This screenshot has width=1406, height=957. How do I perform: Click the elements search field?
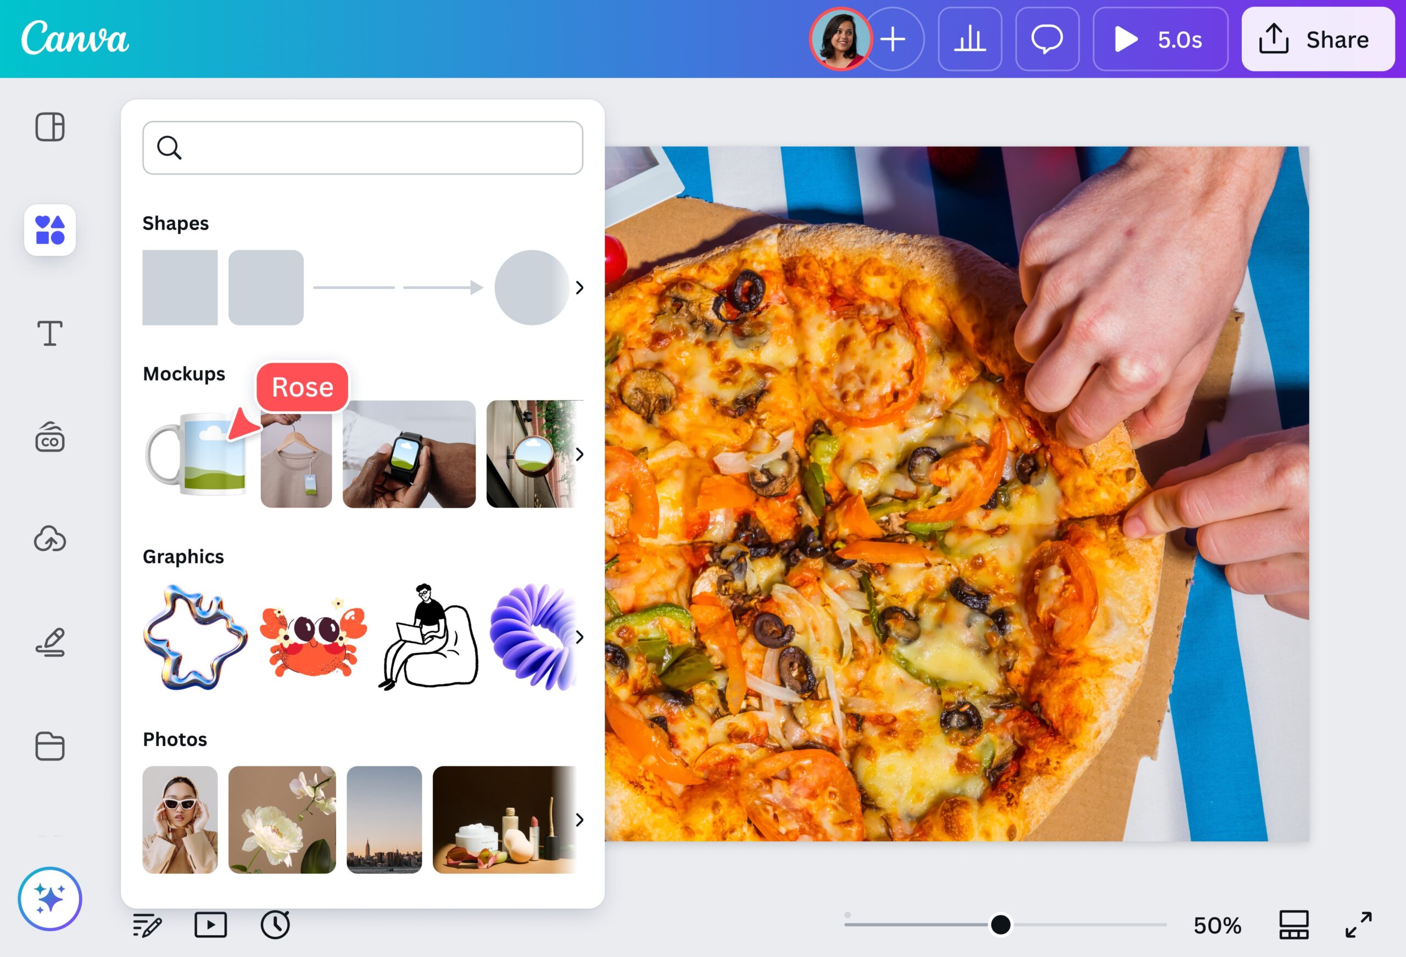363,148
